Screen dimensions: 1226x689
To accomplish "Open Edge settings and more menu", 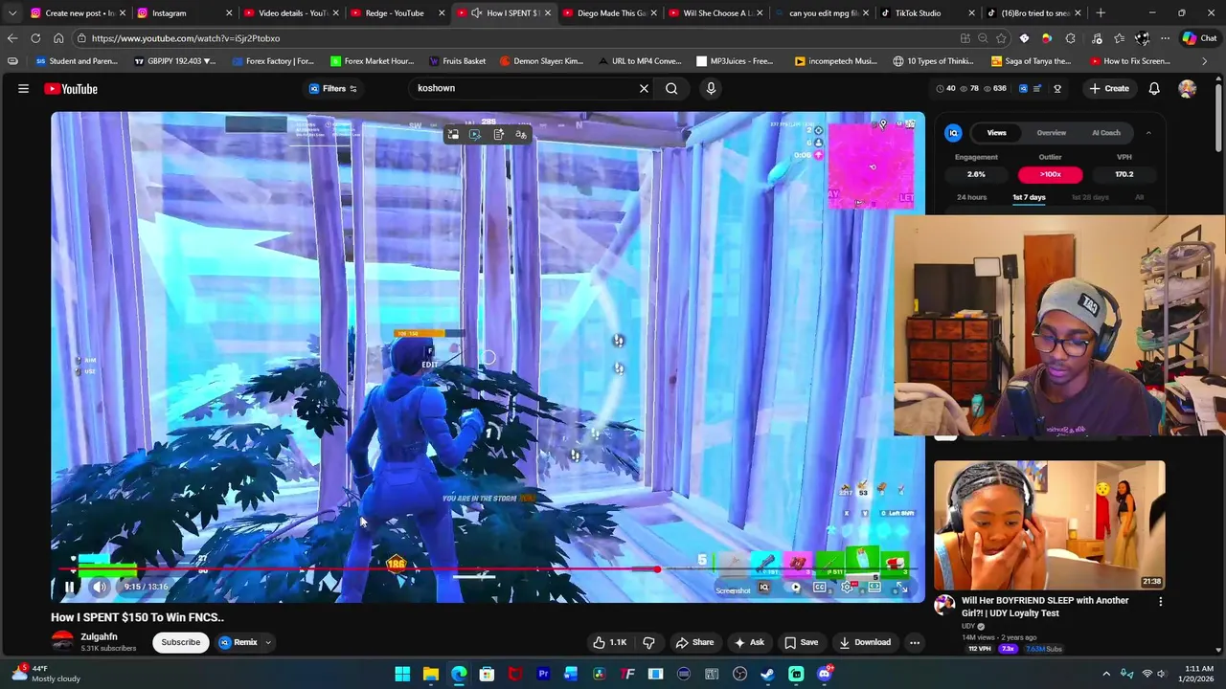I will [1165, 38].
